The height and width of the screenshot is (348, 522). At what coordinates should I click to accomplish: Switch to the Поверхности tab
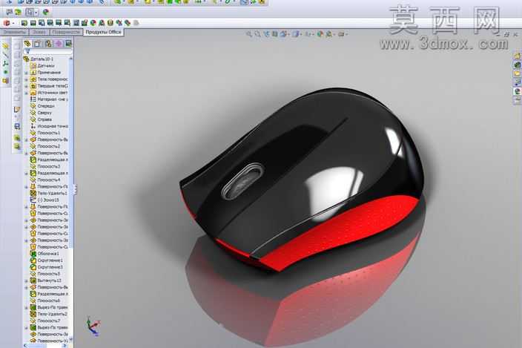click(66, 33)
